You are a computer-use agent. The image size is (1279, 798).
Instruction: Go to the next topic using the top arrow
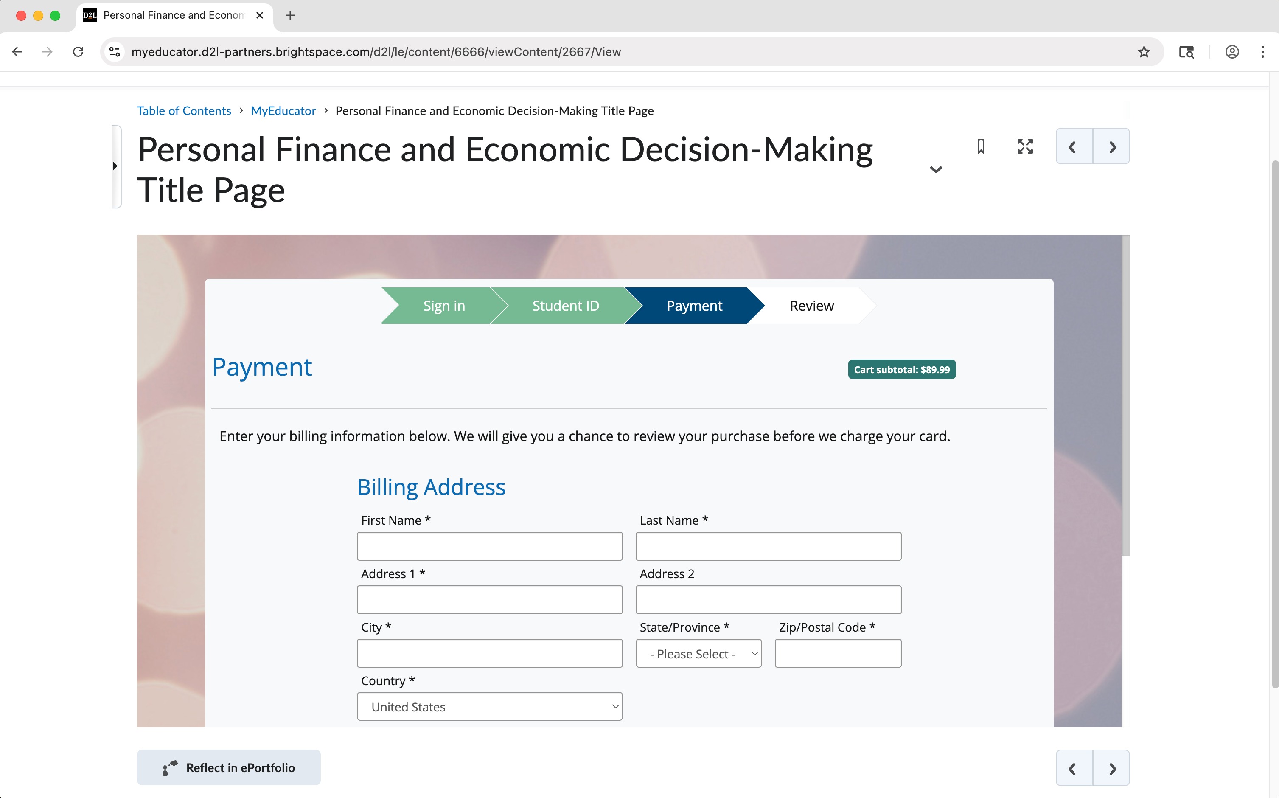pos(1112,147)
